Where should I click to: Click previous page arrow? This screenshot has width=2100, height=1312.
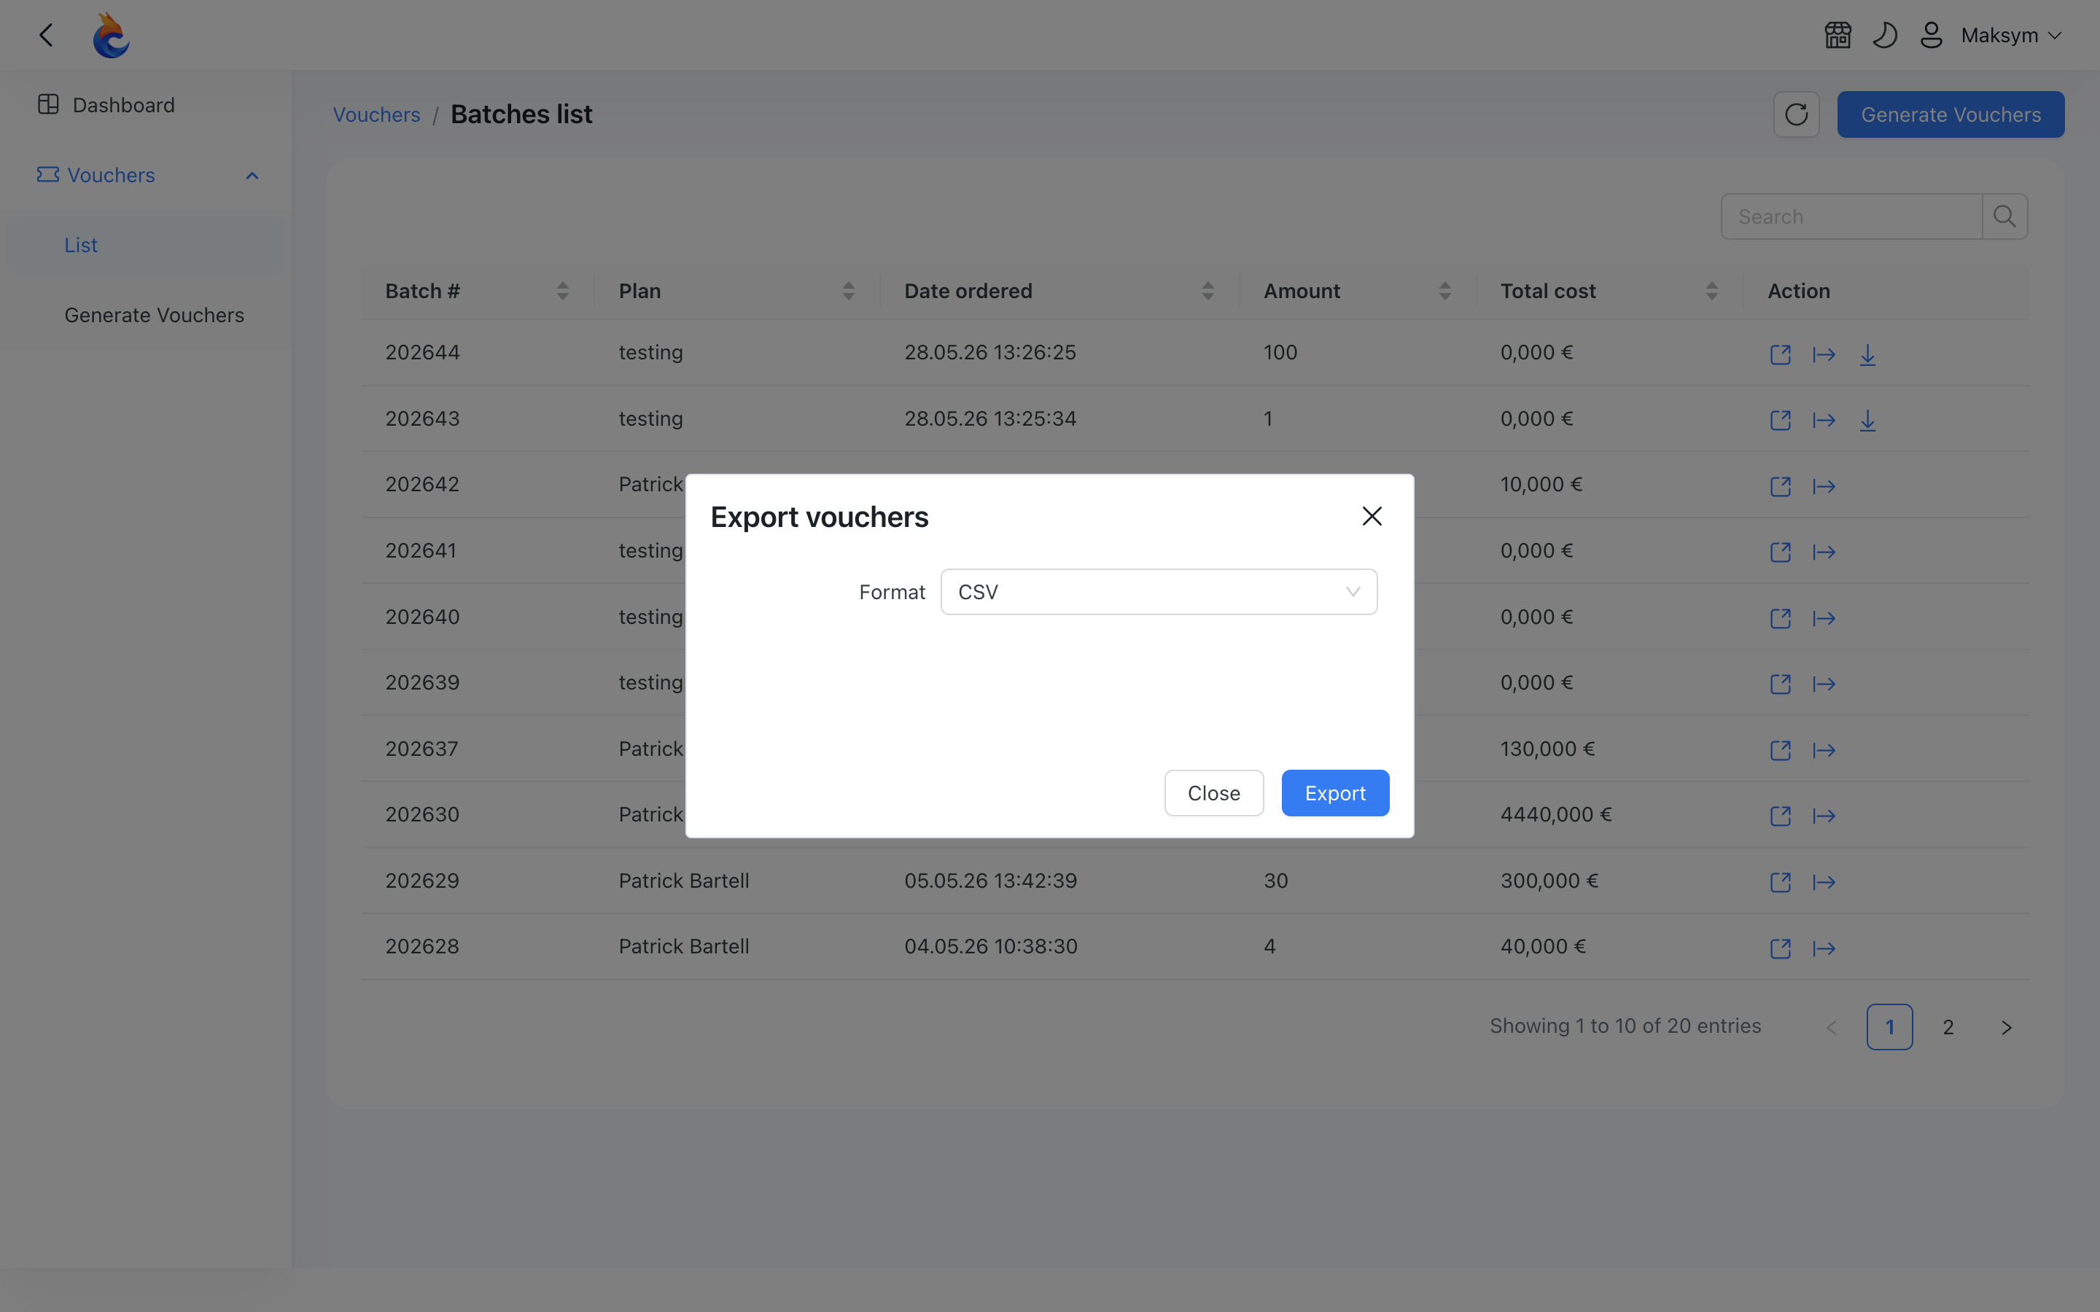click(x=1831, y=1028)
